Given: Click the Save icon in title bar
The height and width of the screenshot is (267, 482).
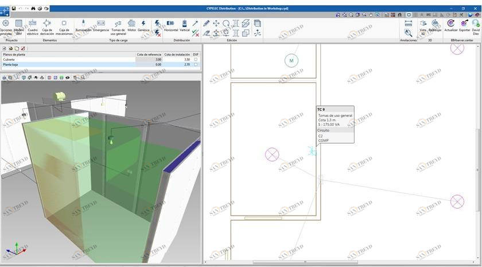Looking at the screenshot, I should click(x=14, y=9).
